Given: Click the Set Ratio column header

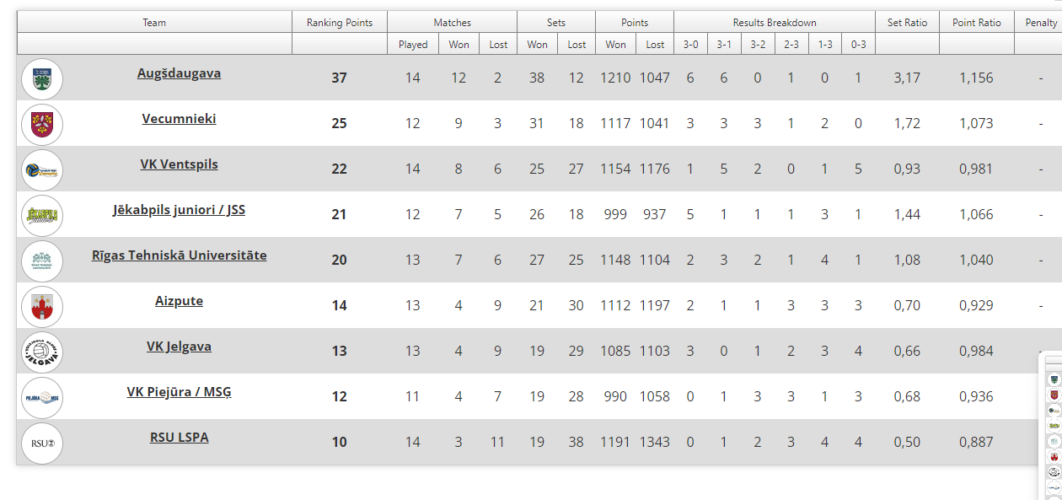Looking at the screenshot, I should coord(907,23).
